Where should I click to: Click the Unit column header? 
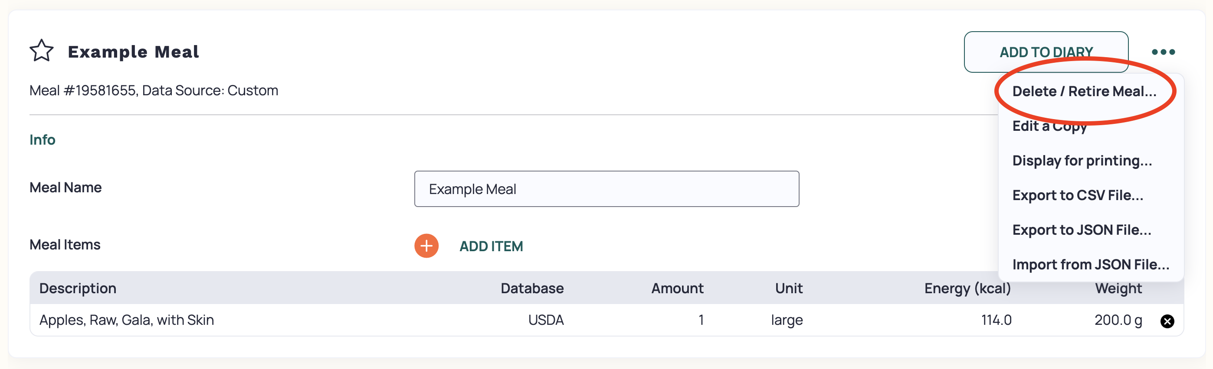789,288
